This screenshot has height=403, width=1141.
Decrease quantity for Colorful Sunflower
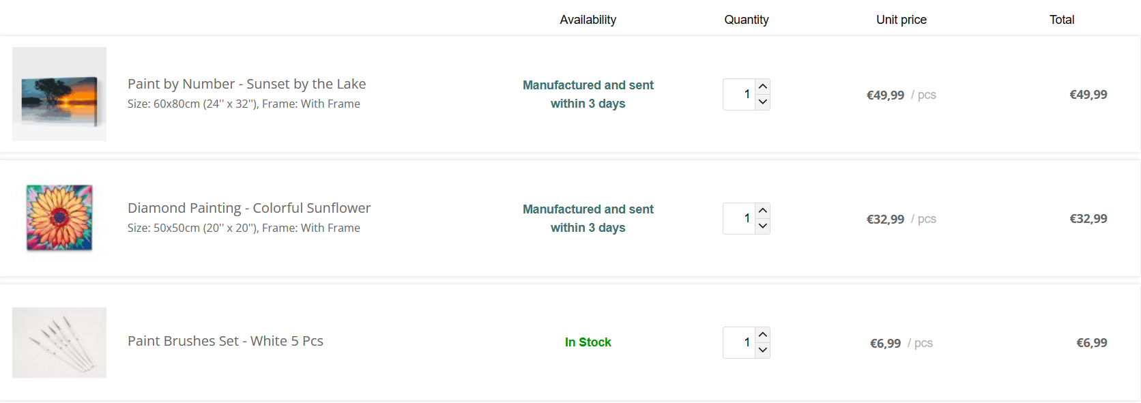click(763, 226)
